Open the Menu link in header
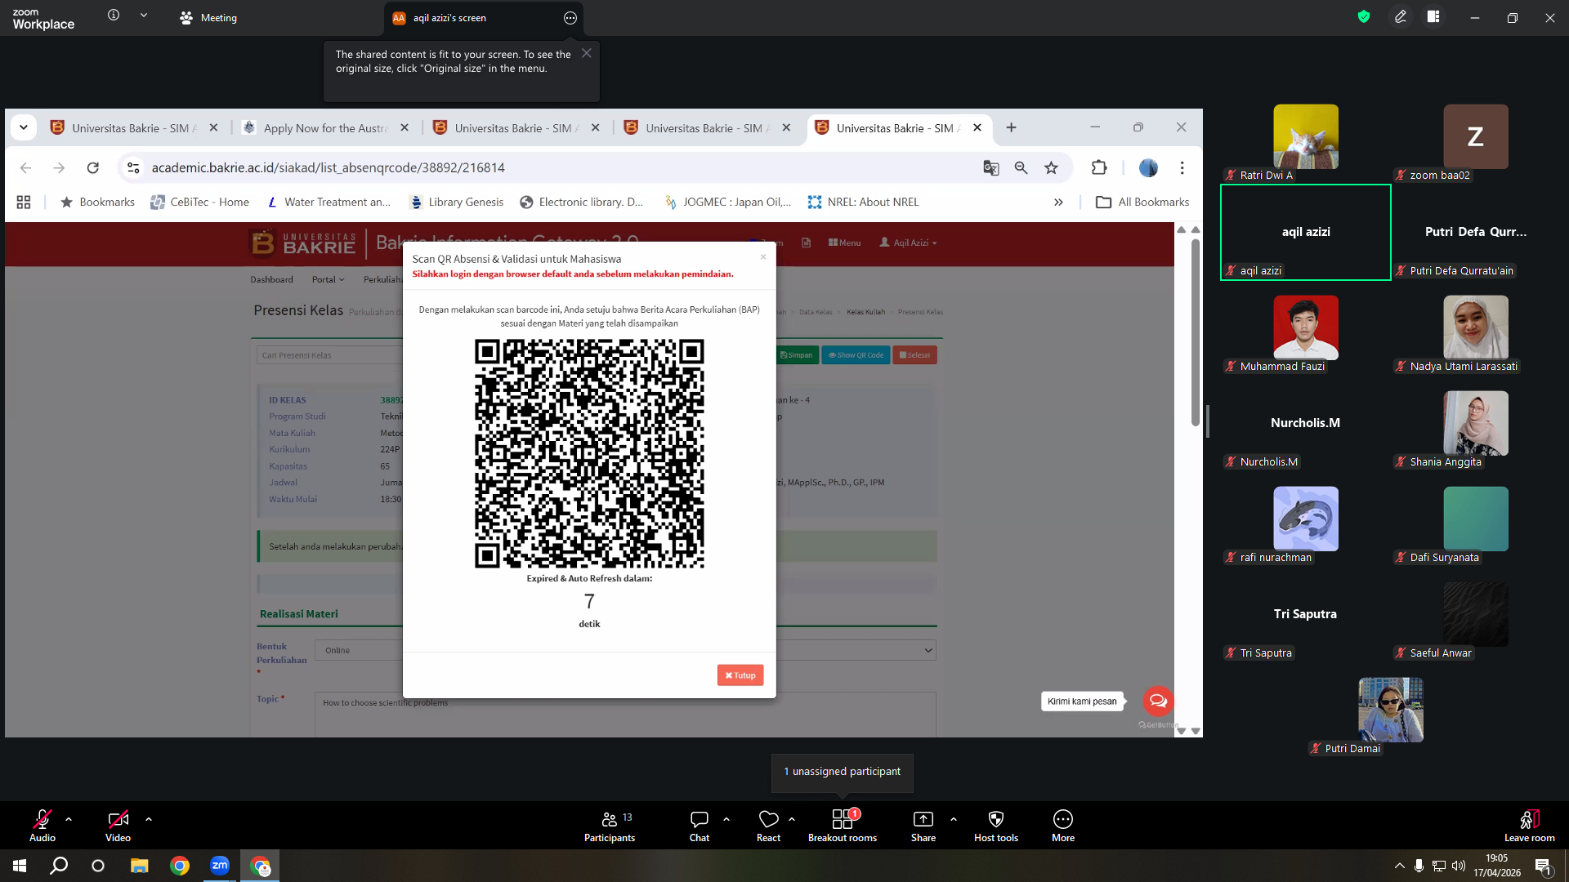The width and height of the screenshot is (1569, 882). pyautogui.click(x=844, y=243)
